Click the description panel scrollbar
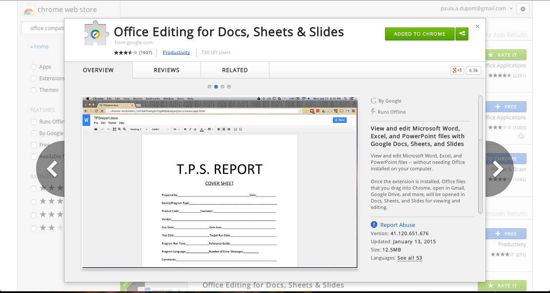 coord(480,154)
